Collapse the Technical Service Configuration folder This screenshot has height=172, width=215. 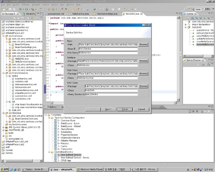(x=49, y=118)
